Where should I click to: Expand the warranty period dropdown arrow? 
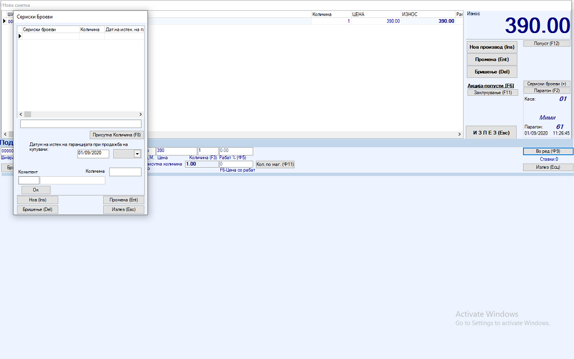click(x=137, y=154)
